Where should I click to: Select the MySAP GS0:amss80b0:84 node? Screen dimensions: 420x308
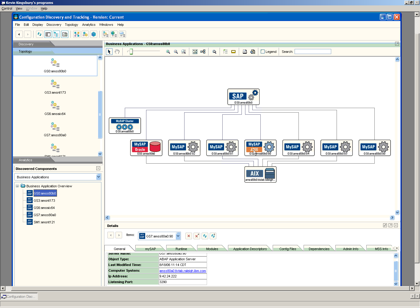[x=298, y=148]
